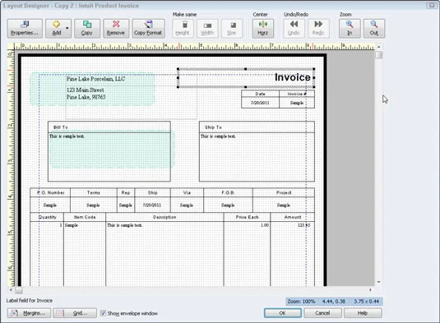Screen dimensions: 440x323
Task: Select the Bill To label
Action: [61, 127]
